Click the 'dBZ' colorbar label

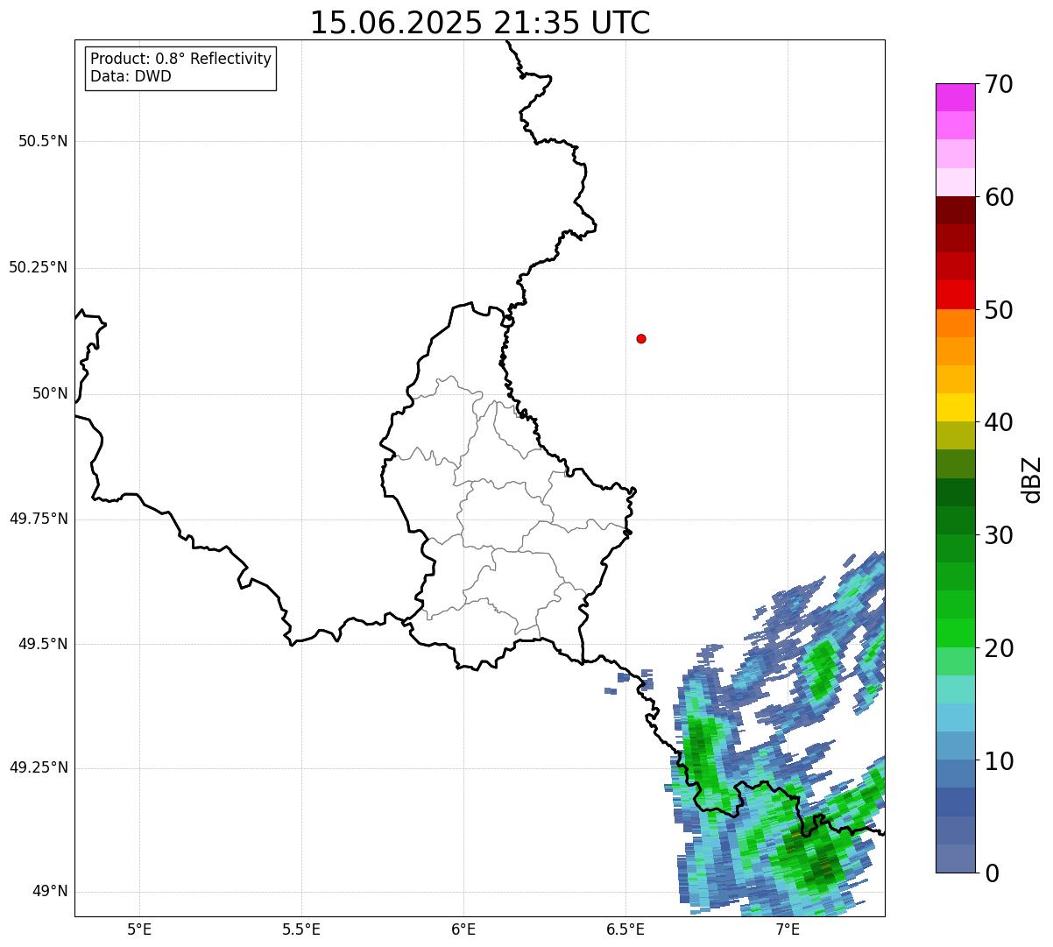click(x=1032, y=478)
